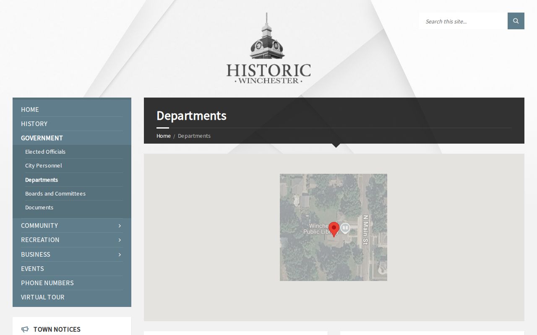Click the search magnifier button
537x335 pixels.
tap(516, 21)
